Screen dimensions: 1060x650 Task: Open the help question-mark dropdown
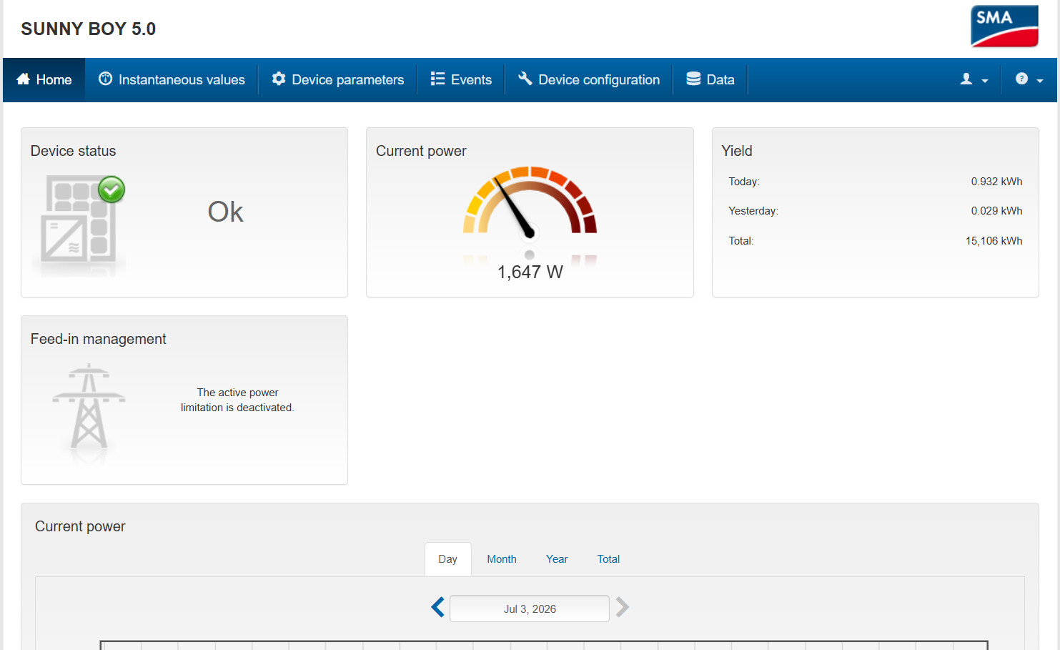(1029, 79)
